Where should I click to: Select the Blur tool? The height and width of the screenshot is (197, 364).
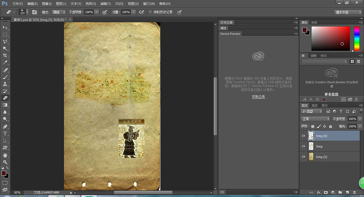point(5,112)
